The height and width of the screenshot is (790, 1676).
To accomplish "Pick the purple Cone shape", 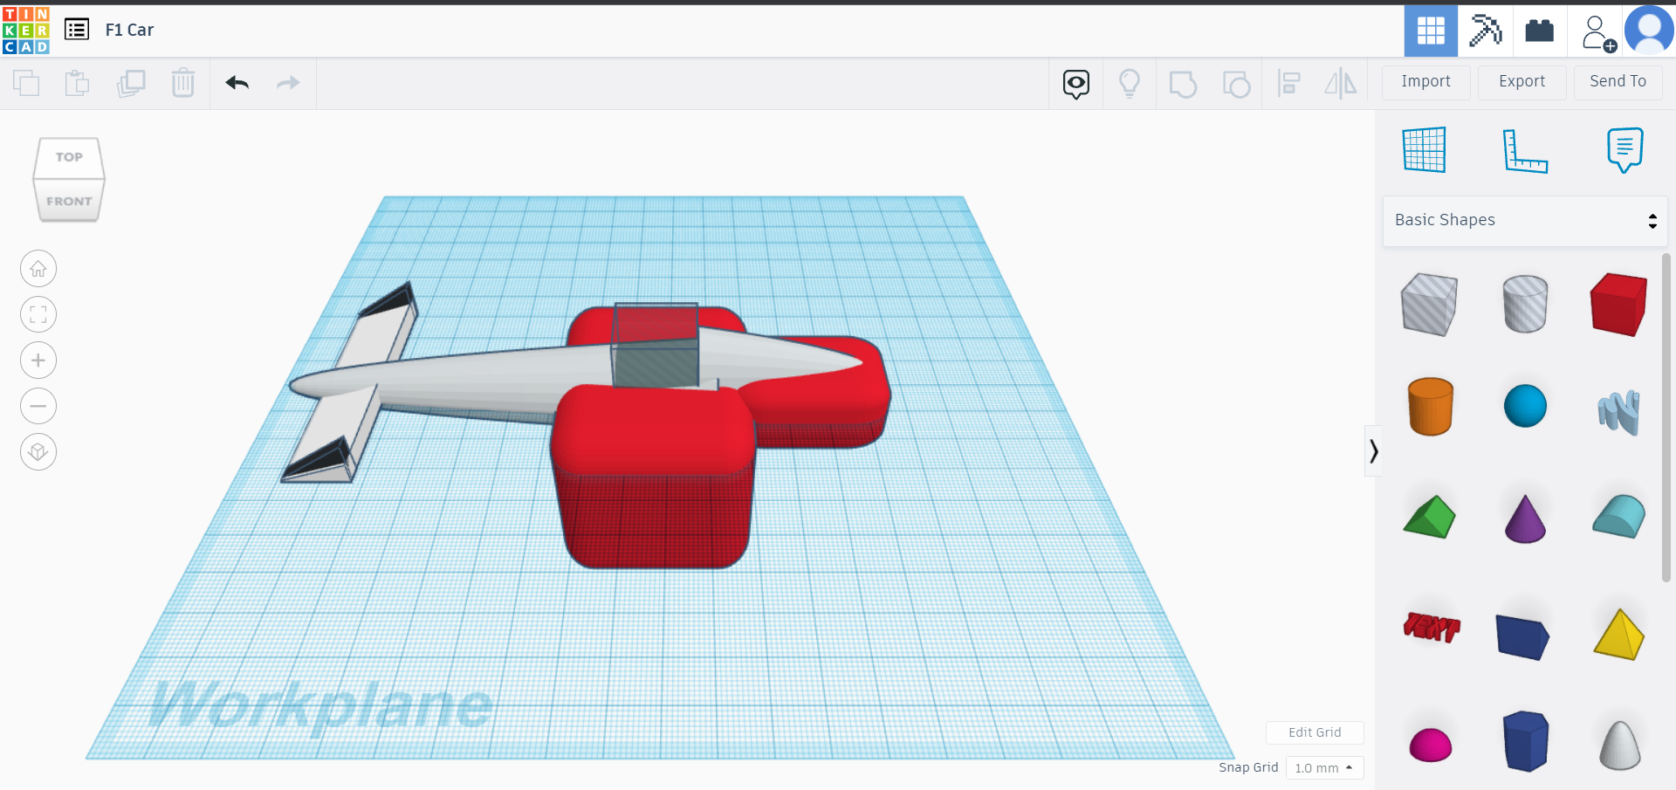I will click(1526, 519).
